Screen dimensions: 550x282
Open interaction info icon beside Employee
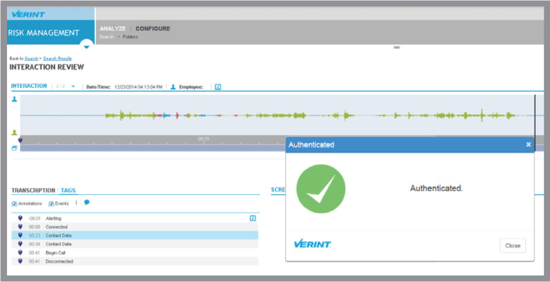point(218,86)
